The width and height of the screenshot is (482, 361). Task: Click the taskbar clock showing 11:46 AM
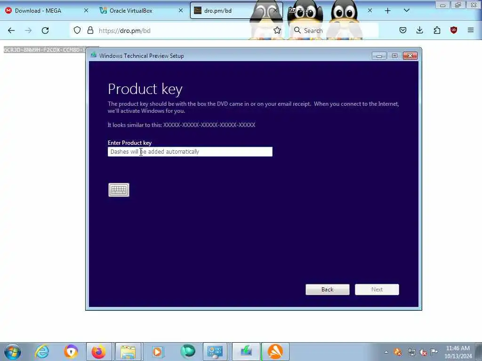coord(458,352)
